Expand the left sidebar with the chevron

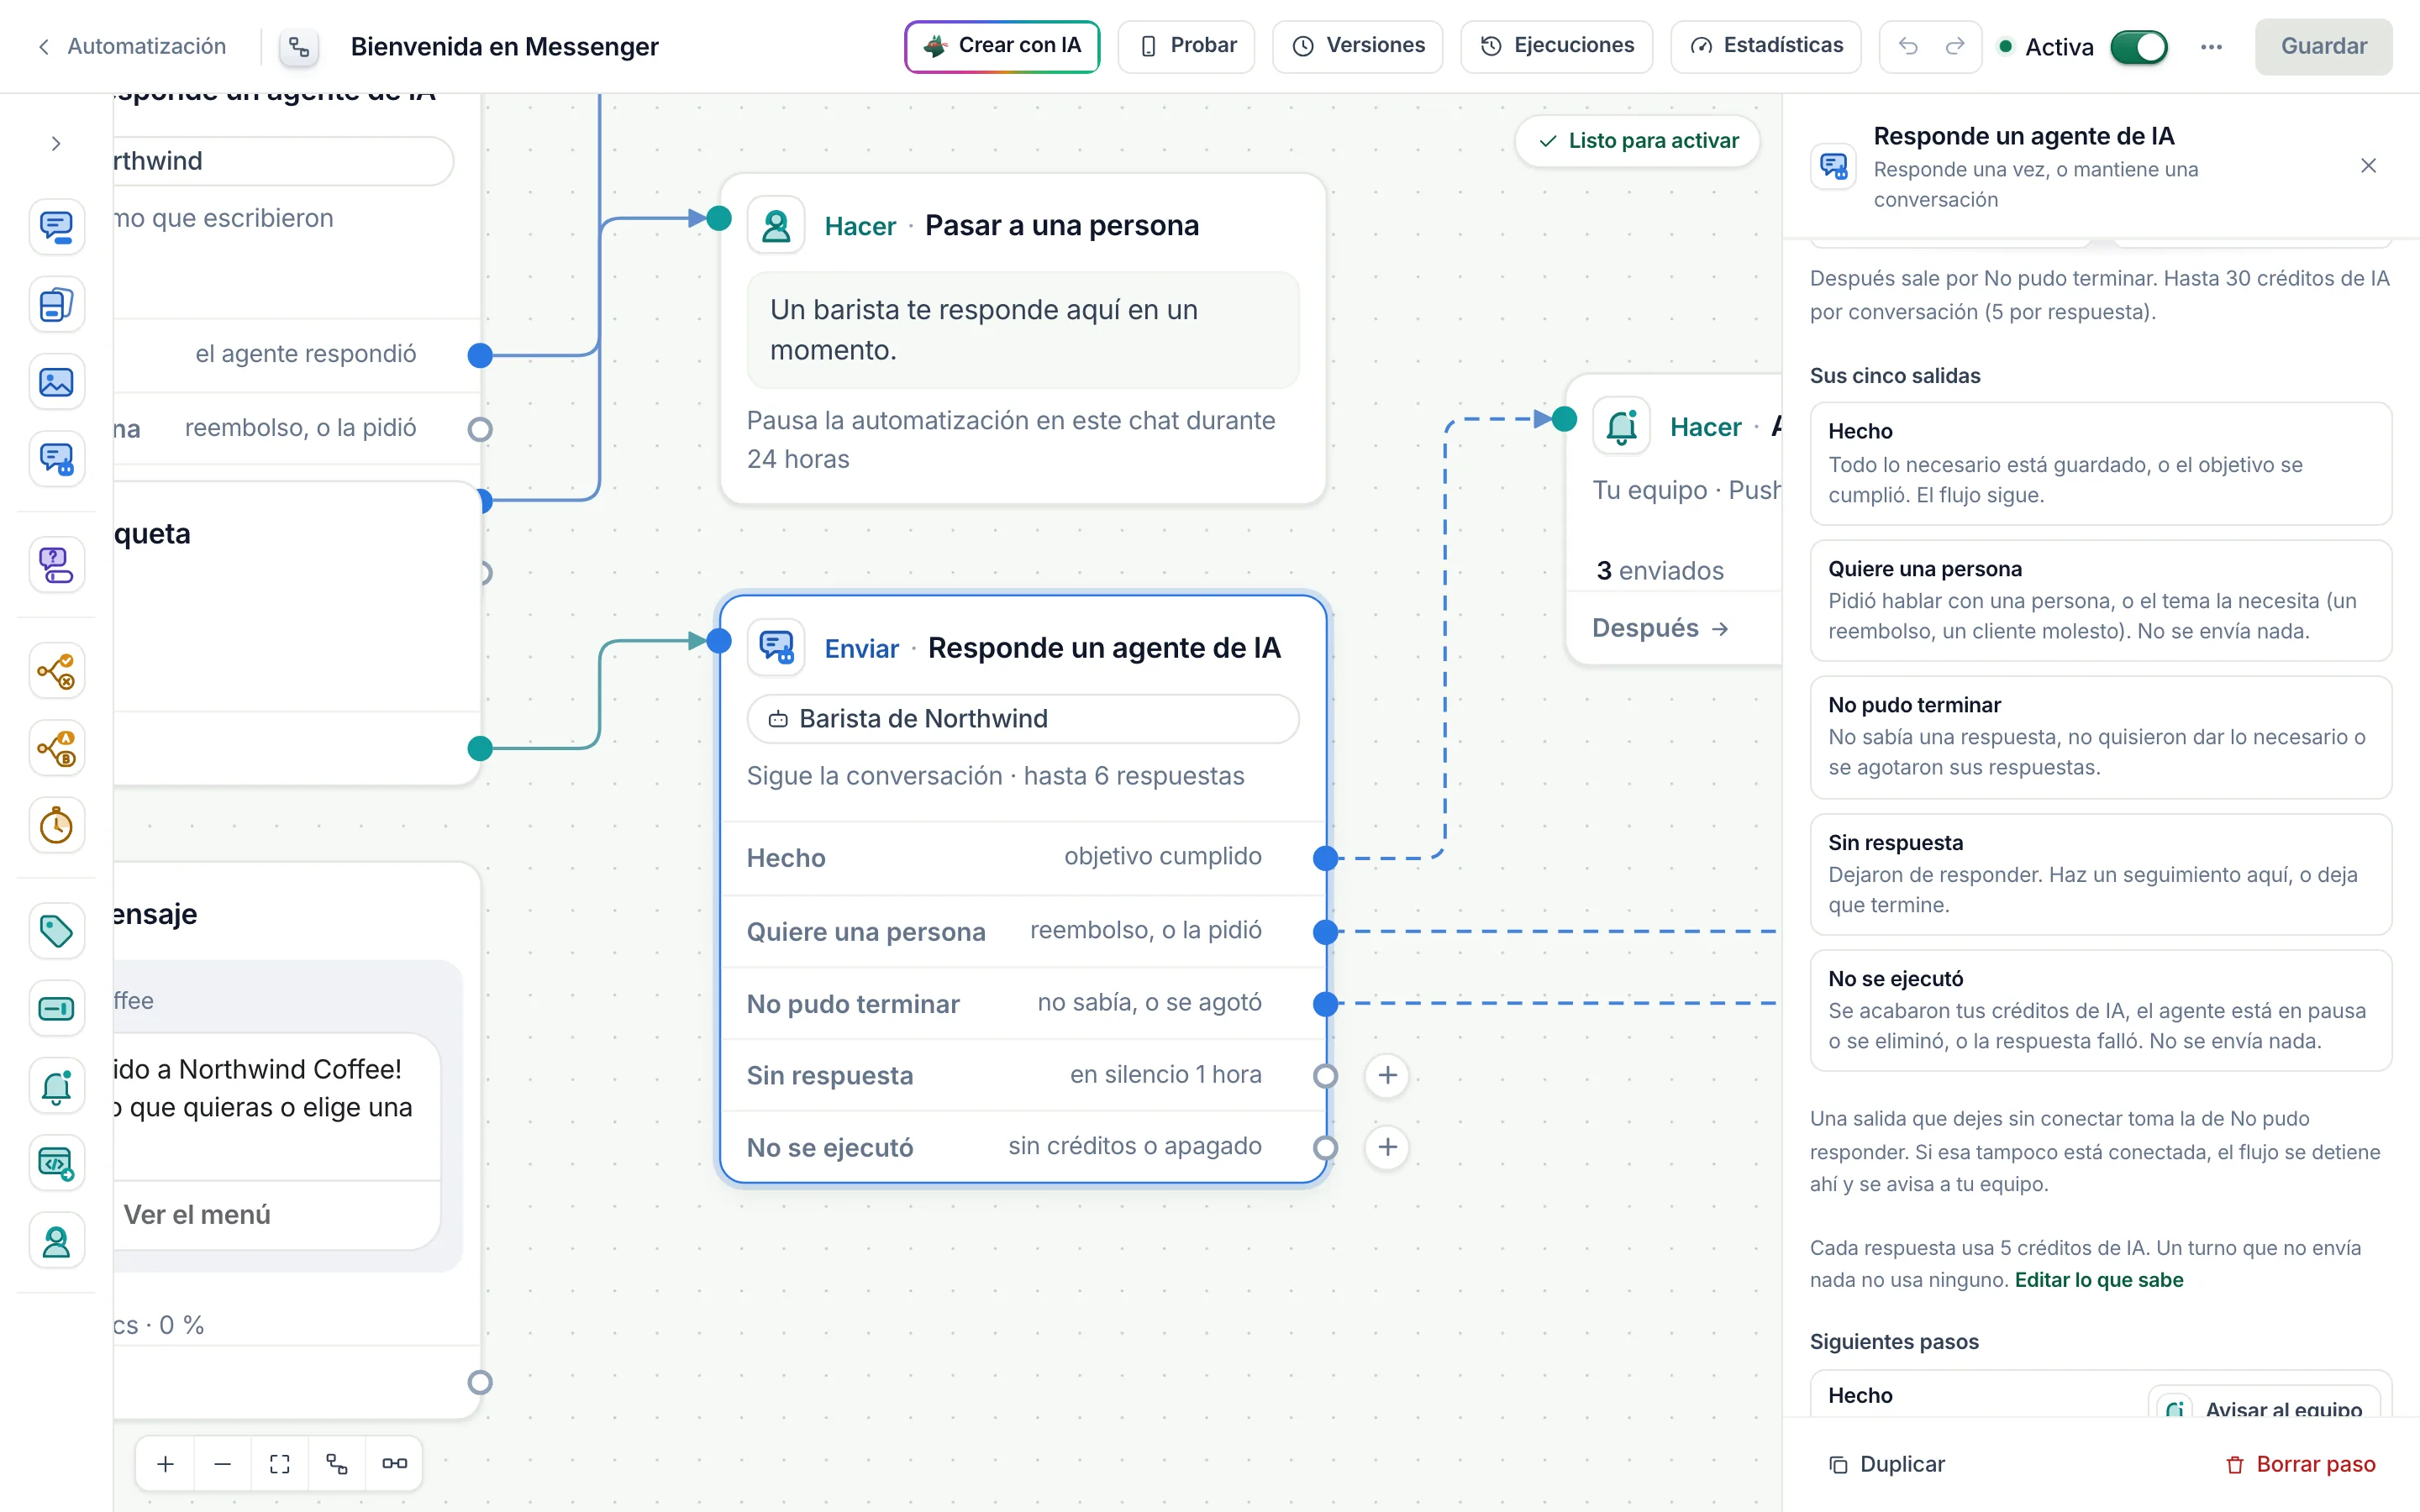coord(56,144)
